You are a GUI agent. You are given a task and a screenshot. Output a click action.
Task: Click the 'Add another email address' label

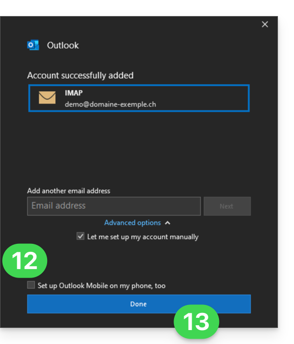point(69,191)
